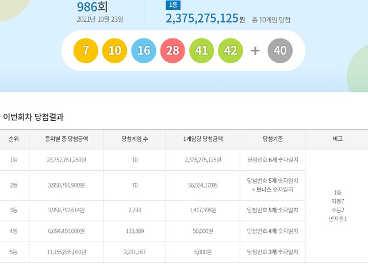Click the 2등 rank cell

(x=14, y=185)
